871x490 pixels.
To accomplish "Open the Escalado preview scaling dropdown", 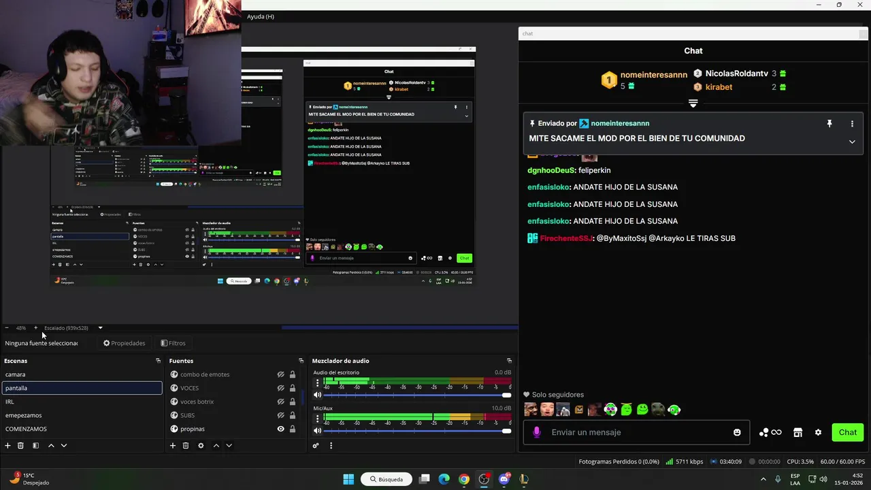I will (100, 328).
